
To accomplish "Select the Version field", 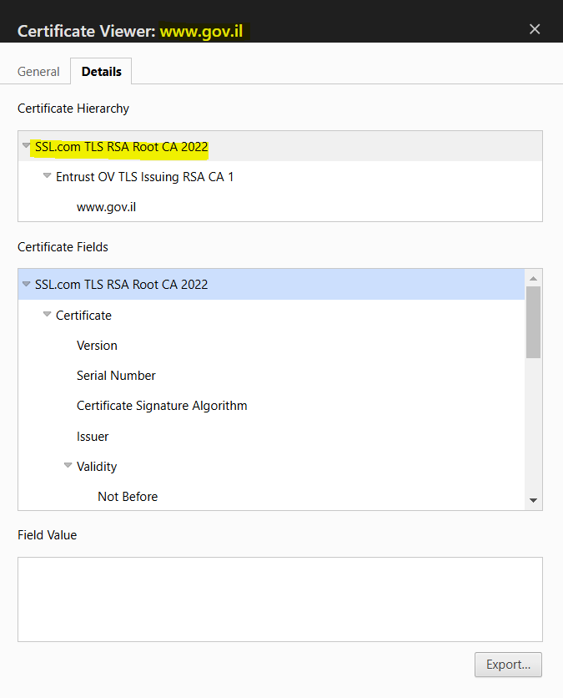I will [x=97, y=346].
